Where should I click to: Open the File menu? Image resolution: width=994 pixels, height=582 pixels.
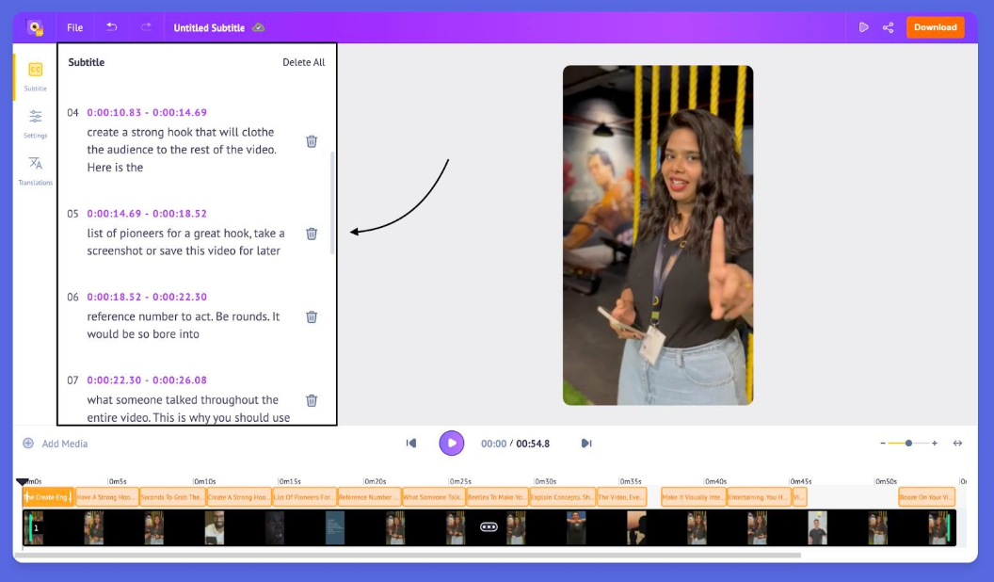click(x=74, y=27)
